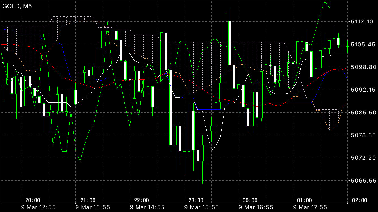Click the 23:00 time axis marker
Viewport: 378px width, 212px height.
[196, 200]
